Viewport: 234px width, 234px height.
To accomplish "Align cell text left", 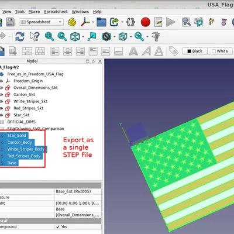I will [x=55, y=51].
